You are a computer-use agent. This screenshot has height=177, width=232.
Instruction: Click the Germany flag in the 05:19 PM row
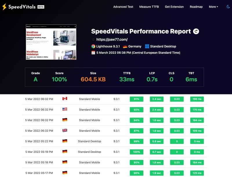tap(65, 151)
